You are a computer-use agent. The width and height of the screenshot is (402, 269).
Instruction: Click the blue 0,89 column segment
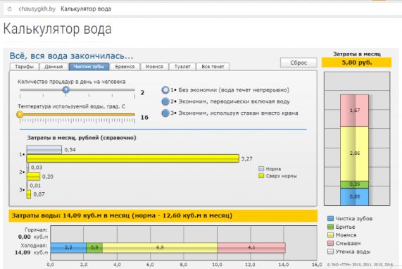click(355, 196)
